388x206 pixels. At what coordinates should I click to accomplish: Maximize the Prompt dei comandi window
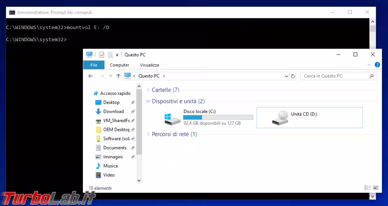[350, 12]
